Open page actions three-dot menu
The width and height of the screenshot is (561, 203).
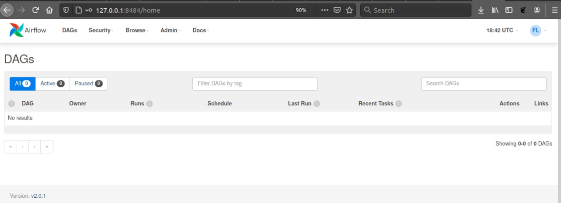pyautogui.click(x=325, y=10)
